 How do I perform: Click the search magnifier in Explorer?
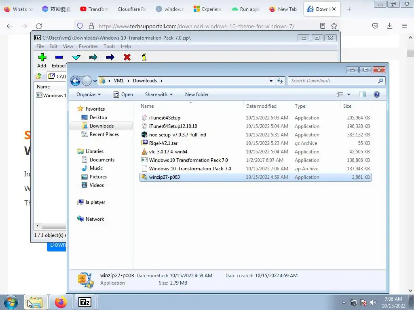[380, 81]
